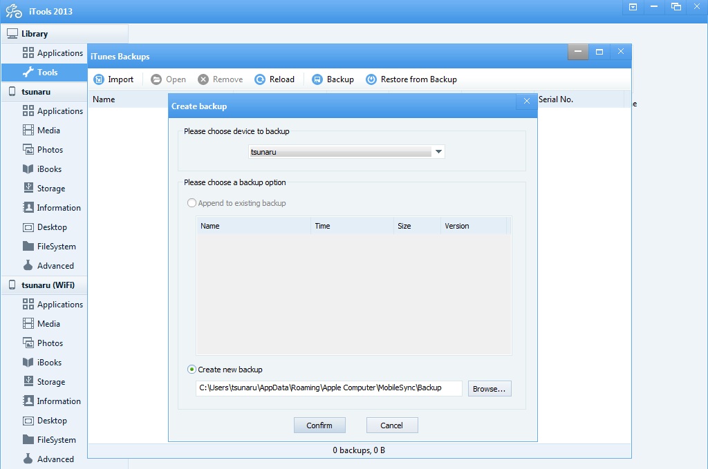Click Restore from Backup in the toolbar

[x=411, y=79]
